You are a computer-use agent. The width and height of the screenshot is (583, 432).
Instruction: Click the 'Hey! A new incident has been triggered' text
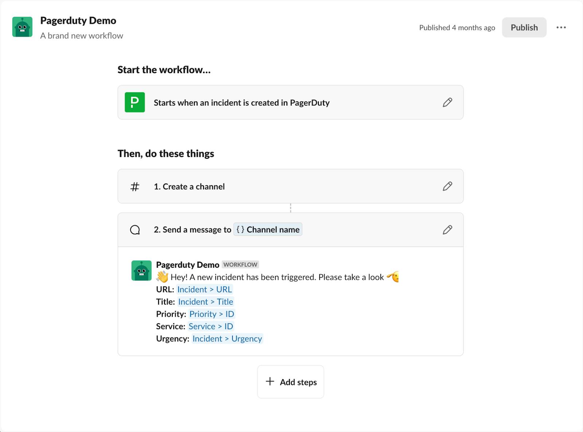tap(277, 277)
